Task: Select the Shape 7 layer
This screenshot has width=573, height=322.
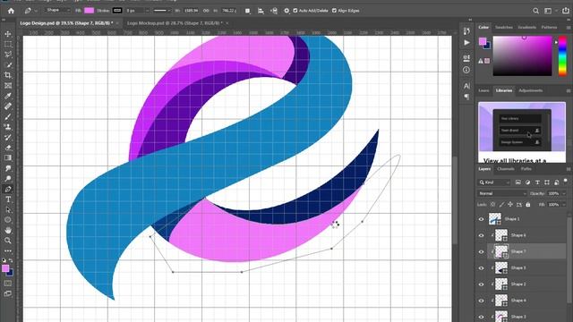Action: (x=526, y=251)
